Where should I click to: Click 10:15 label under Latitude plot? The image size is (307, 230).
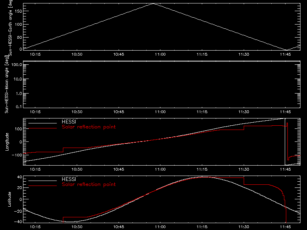(x=35, y=227)
